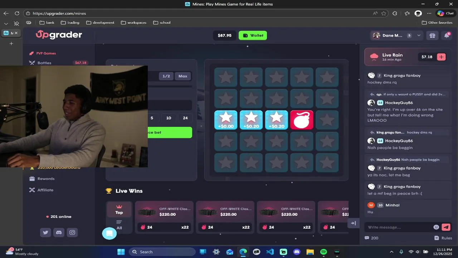Open the Other favorites folder
The image size is (458, 258).
pos(437,23)
